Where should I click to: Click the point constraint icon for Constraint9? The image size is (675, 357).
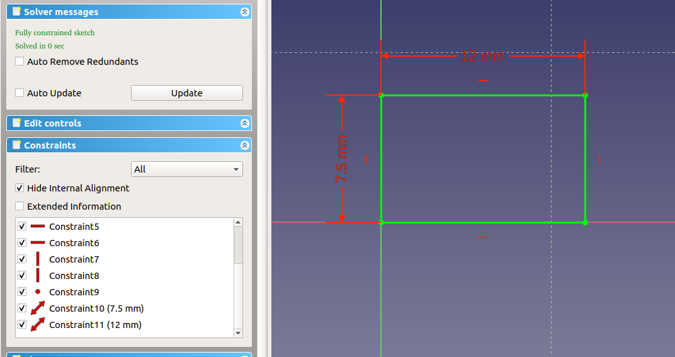coord(38,292)
